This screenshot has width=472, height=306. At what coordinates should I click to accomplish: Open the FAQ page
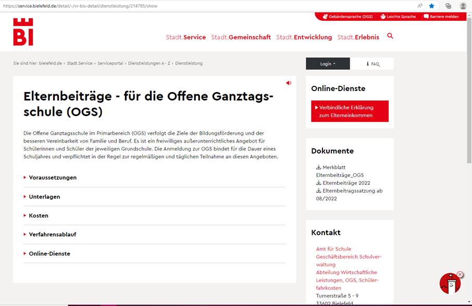(372, 63)
